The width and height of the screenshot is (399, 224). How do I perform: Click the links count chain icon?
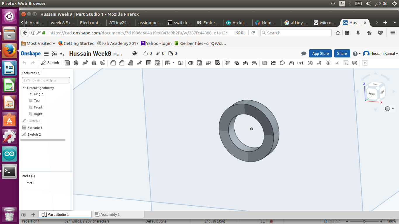point(158,53)
